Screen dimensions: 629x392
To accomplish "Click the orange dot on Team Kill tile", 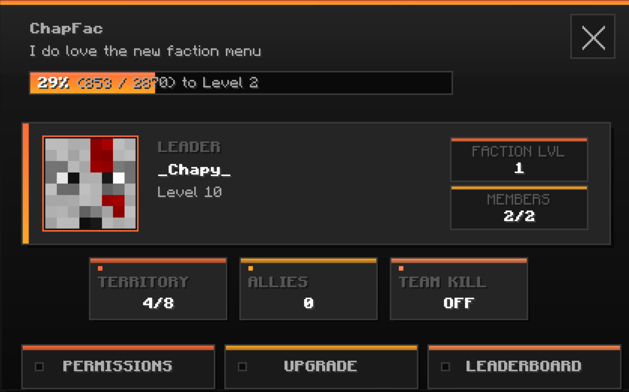I will coord(401,268).
